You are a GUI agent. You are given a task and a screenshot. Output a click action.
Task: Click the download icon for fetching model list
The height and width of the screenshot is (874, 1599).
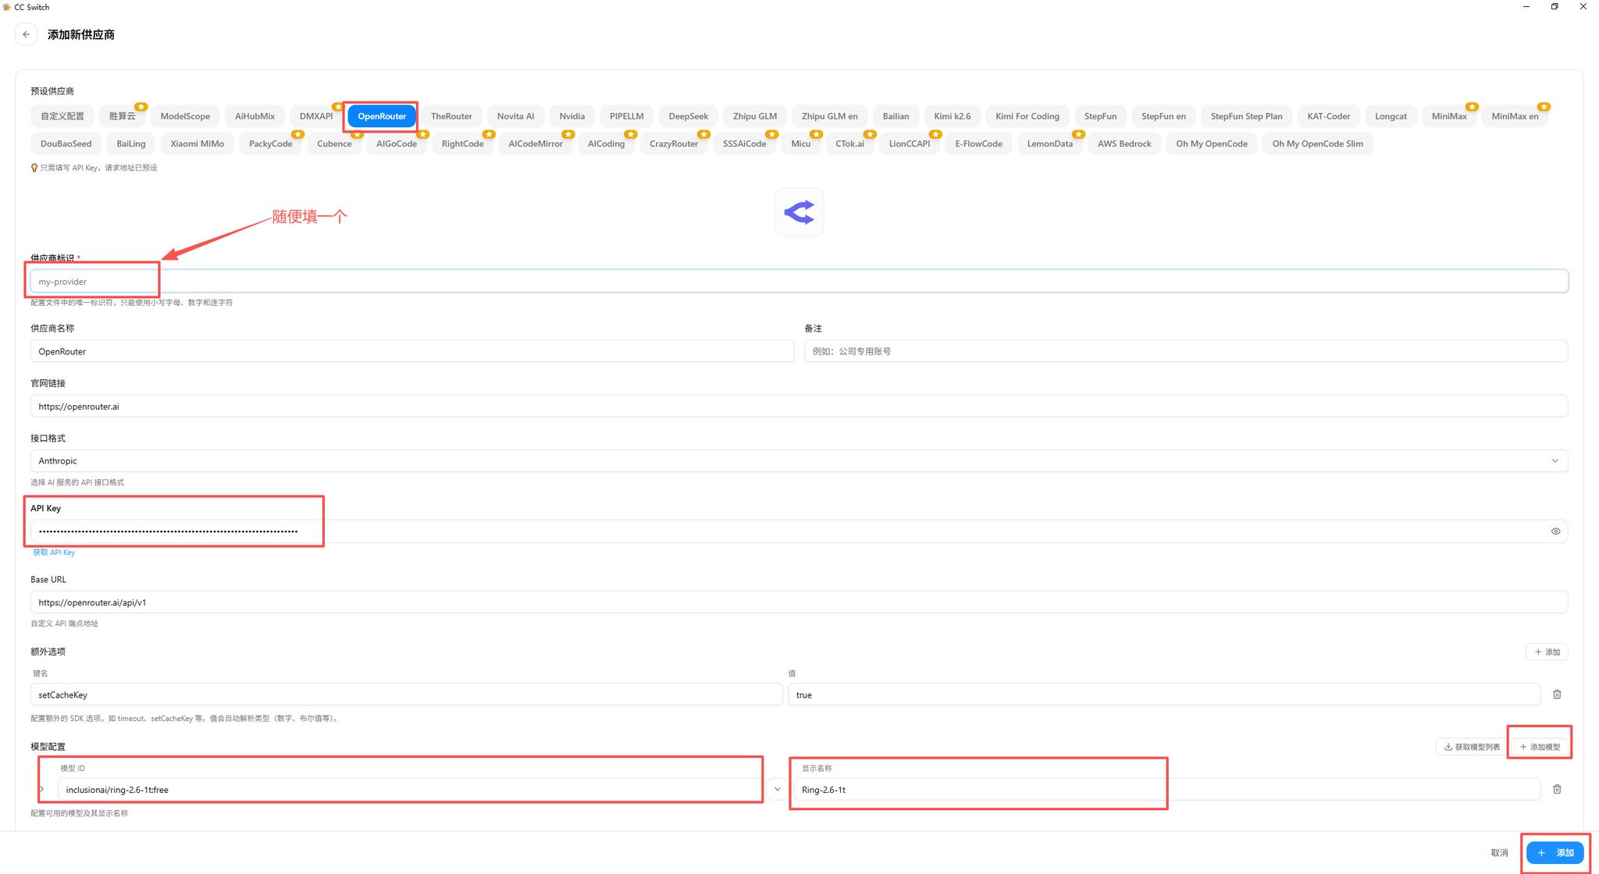pyautogui.click(x=1448, y=747)
